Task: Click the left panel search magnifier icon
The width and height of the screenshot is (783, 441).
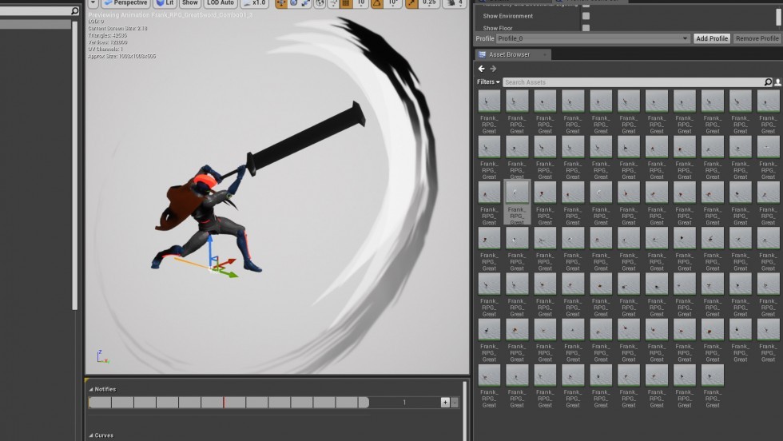Action: (74, 10)
